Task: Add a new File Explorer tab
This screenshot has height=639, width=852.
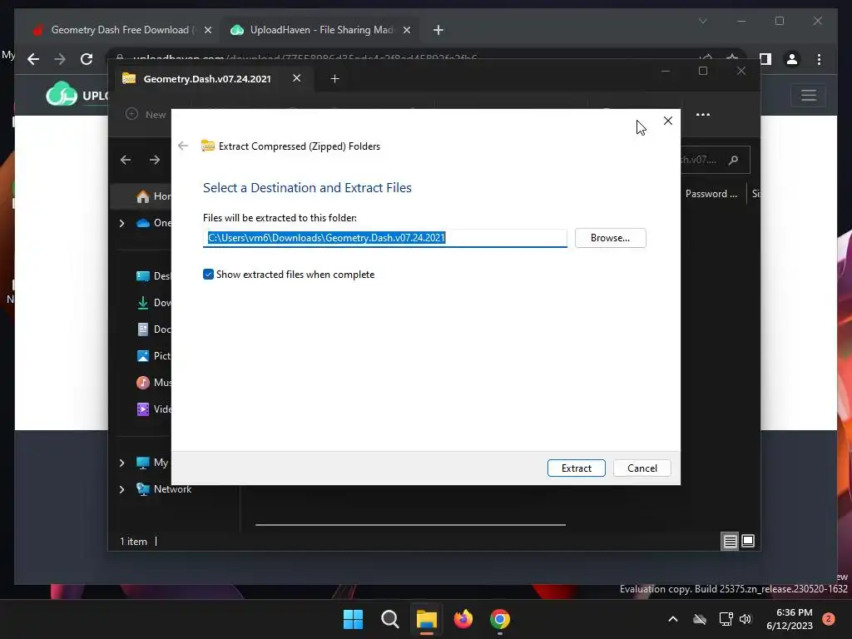Action: click(x=334, y=79)
